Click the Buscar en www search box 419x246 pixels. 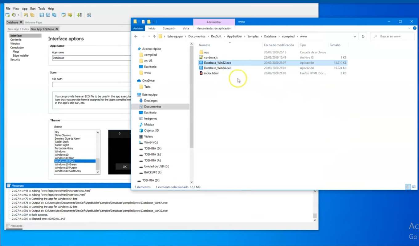tap(393, 36)
